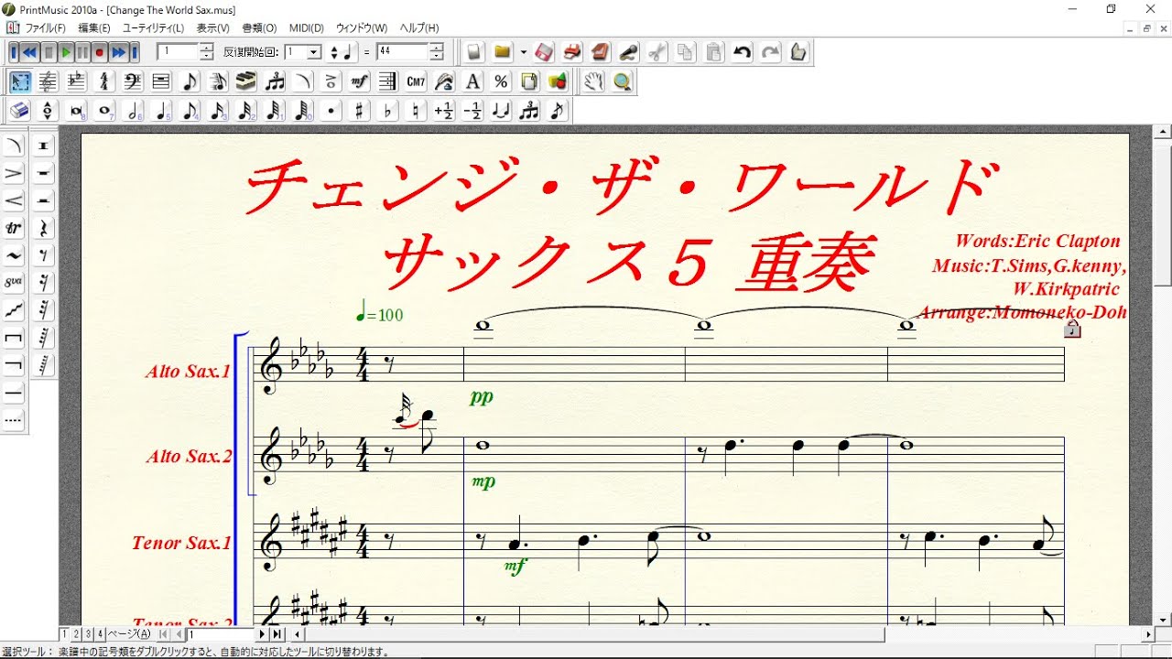Toggle the natural accidental
Viewport: 1172px width, 659px height.
point(417,111)
